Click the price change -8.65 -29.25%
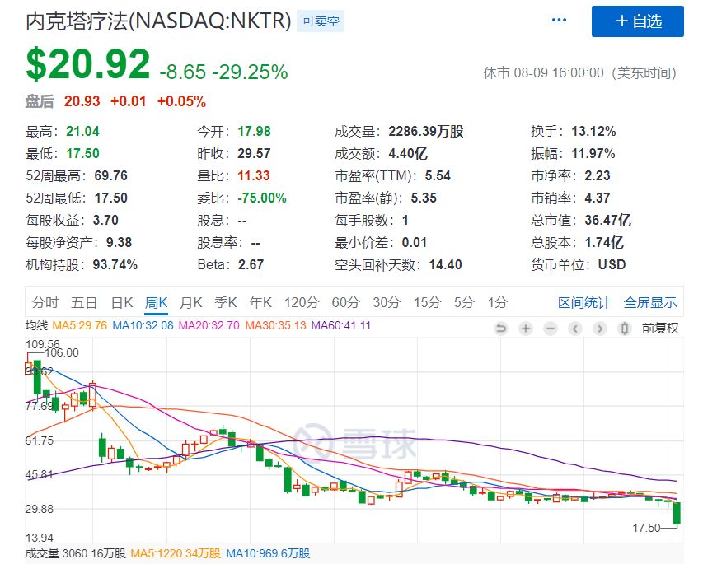 [223, 72]
